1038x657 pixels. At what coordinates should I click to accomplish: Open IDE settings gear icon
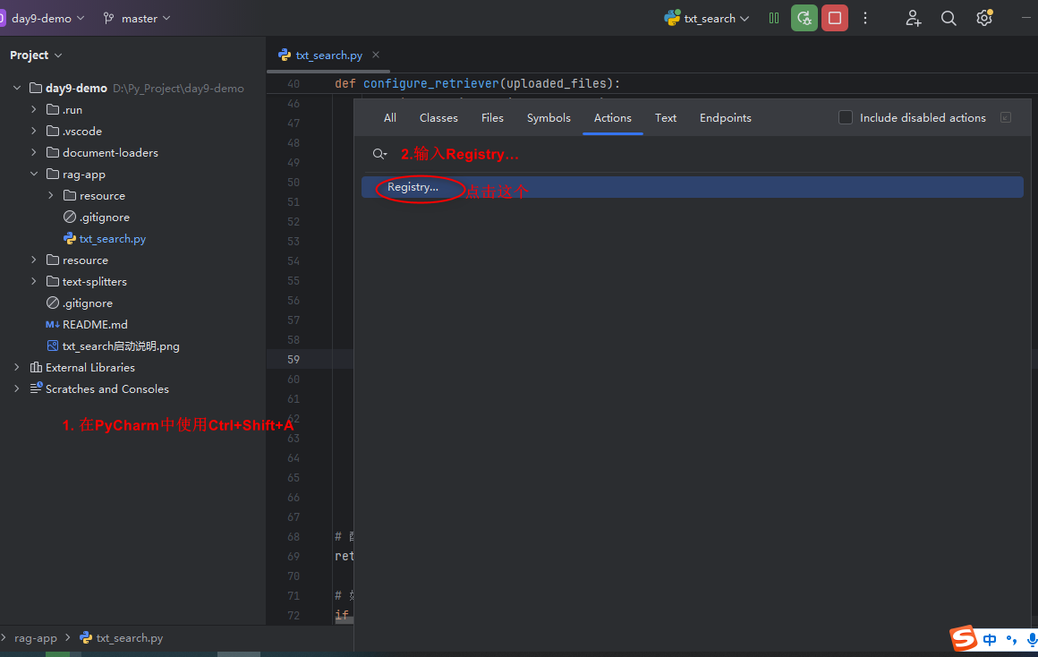click(984, 18)
